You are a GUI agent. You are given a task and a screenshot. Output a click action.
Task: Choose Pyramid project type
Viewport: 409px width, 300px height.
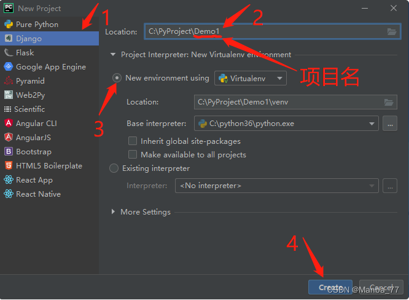click(x=49, y=81)
